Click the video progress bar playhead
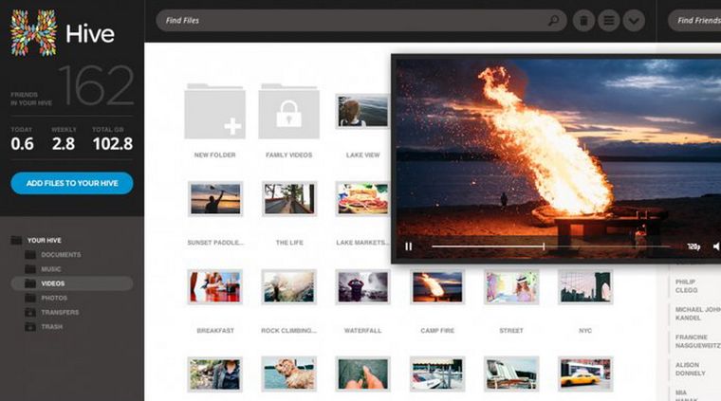The height and width of the screenshot is (401, 721). click(x=544, y=246)
